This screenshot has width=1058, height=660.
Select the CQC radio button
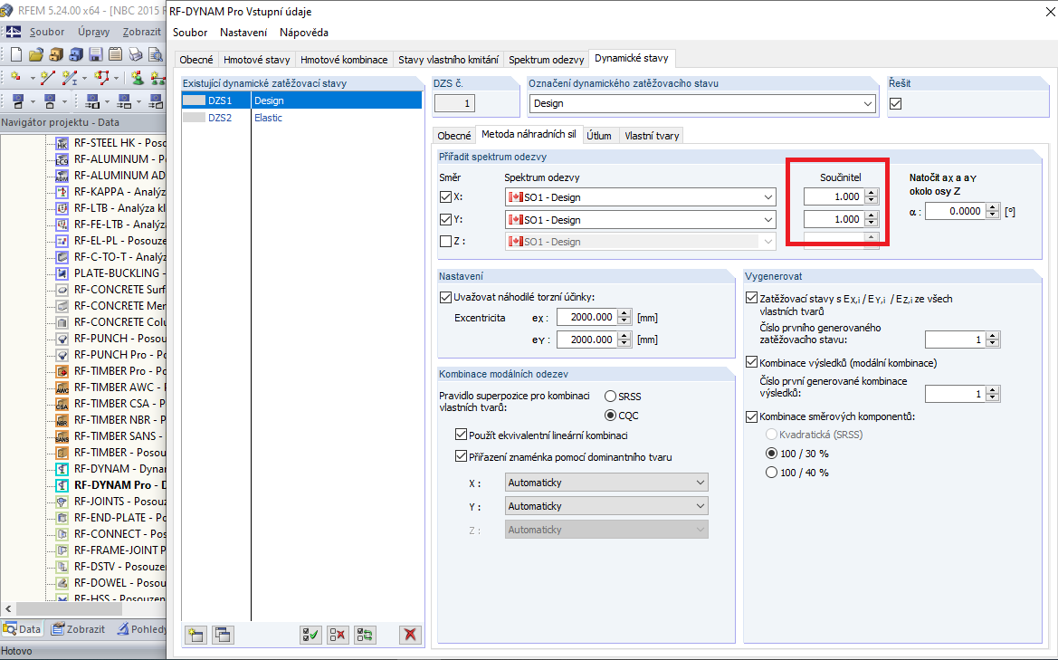click(611, 415)
